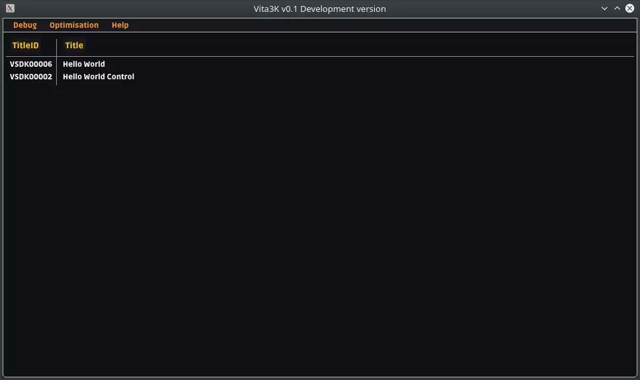Close the Vita3K window

pyautogui.click(x=629, y=9)
